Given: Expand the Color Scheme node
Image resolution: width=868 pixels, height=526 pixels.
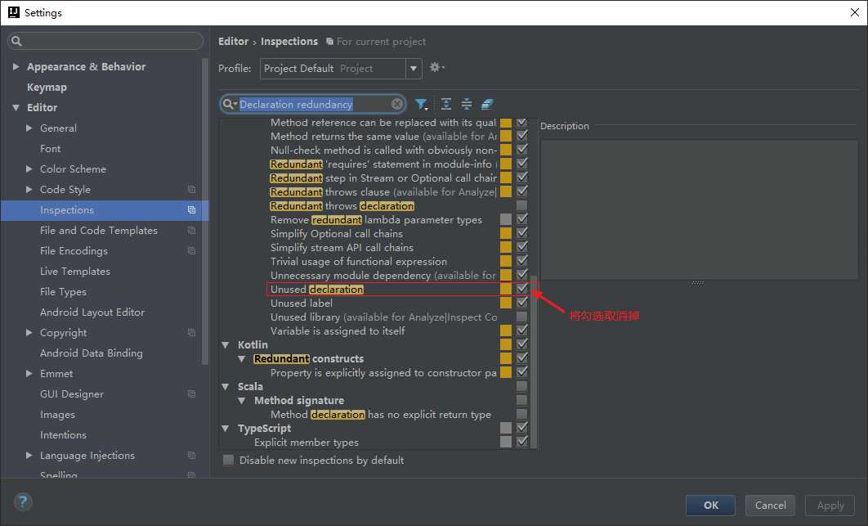Looking at the screenshot, I should (29, 169).
